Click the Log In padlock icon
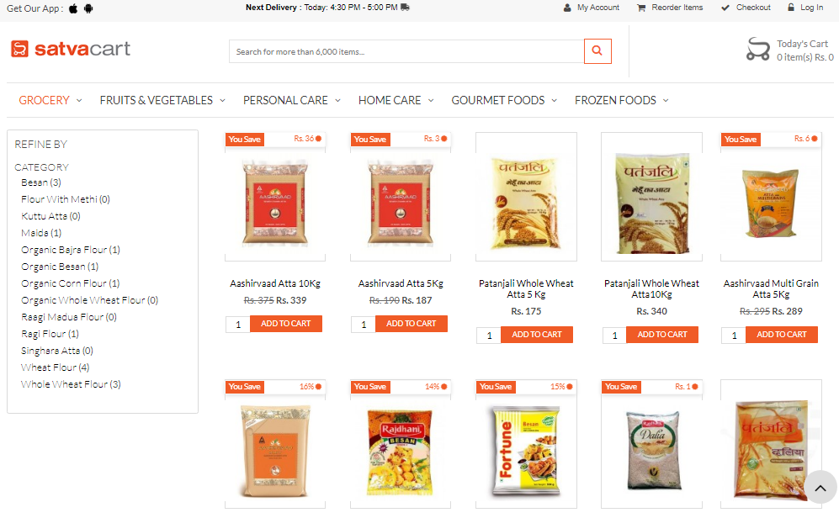 pyautogui.click(x=791, y=8)
